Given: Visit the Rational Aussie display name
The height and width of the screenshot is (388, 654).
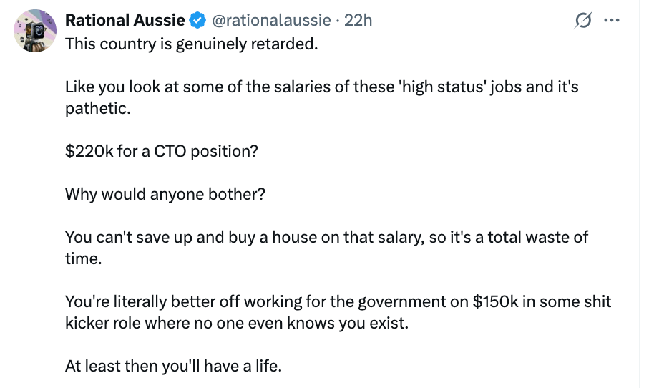Looking at the screenshot, I should tap(125, 21).
